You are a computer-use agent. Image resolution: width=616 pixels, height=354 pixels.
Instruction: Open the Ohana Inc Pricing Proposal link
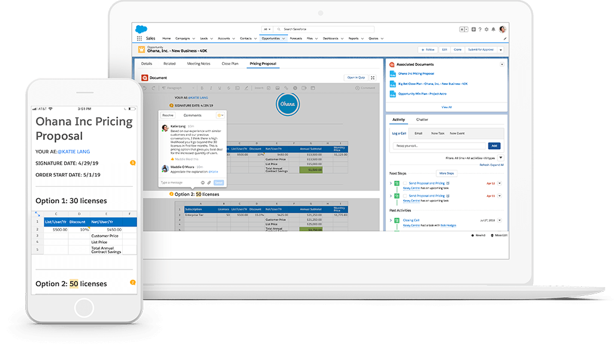click(416, 74)
